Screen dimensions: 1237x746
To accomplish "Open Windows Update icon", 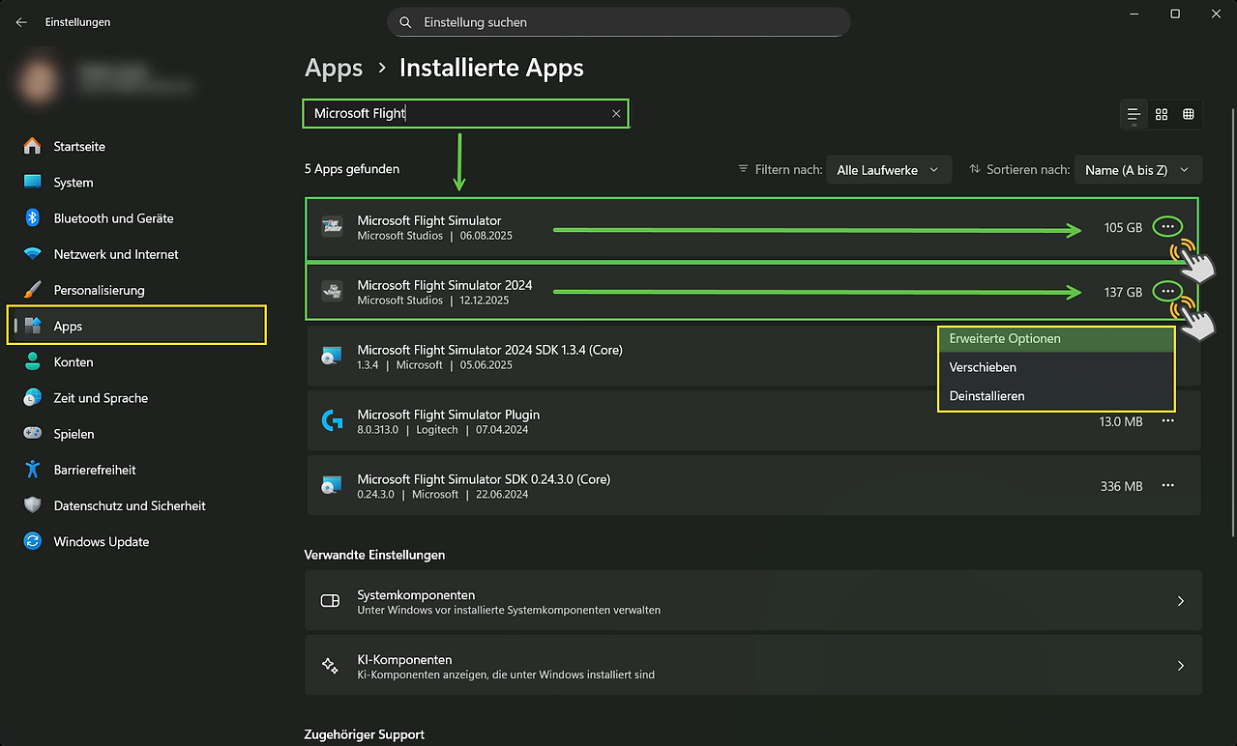I will point(33,541).
